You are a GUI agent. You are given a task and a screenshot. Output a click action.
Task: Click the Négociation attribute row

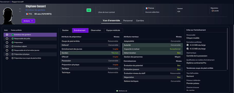pos(153,77)
